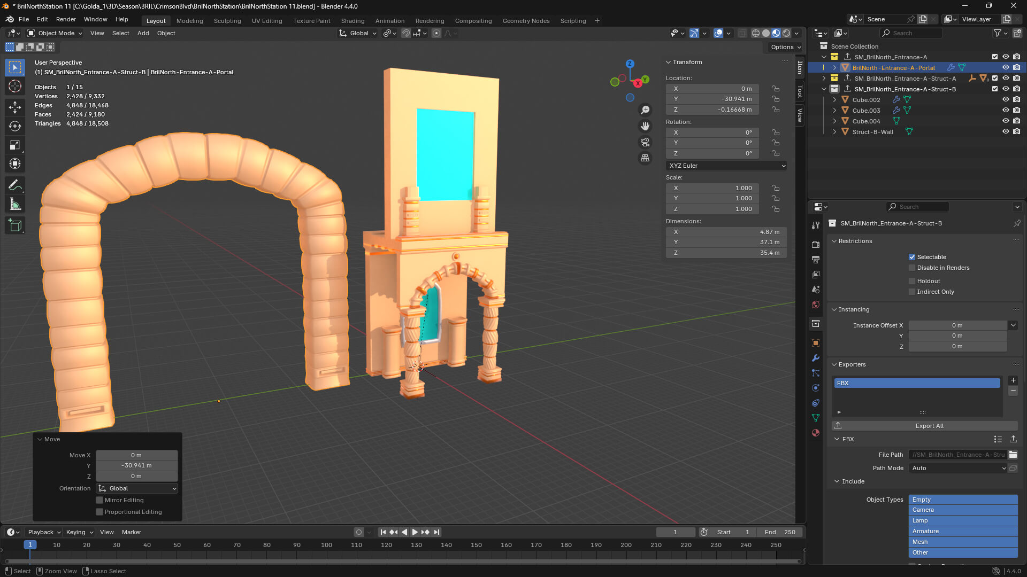This screenshot has width=1027, height=577.
Task: Open the Annotate tool
Action: 14,185
